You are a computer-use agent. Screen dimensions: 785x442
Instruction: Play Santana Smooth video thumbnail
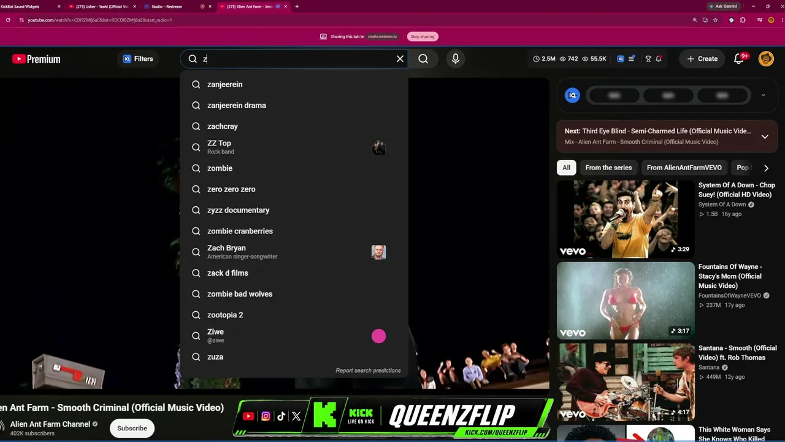626,382
